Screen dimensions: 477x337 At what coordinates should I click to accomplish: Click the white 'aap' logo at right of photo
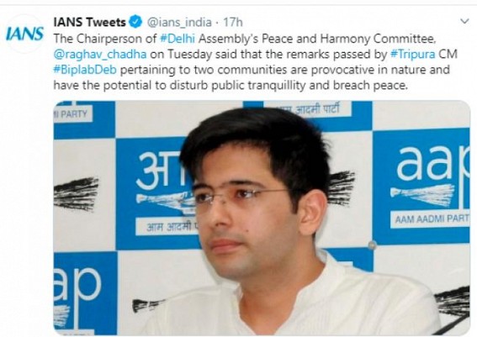point(432,166)
